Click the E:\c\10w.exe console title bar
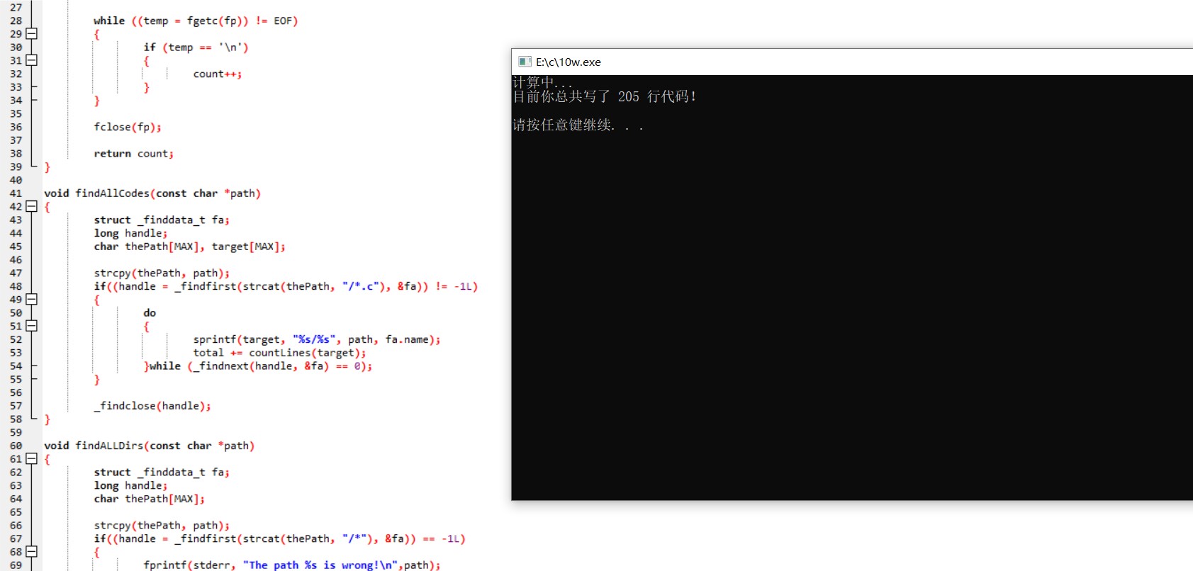This screenshot has height=571, width=1193. coord(852,62)
